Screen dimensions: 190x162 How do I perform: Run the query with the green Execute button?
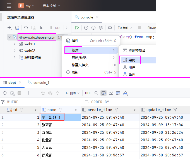coord(77,28)
